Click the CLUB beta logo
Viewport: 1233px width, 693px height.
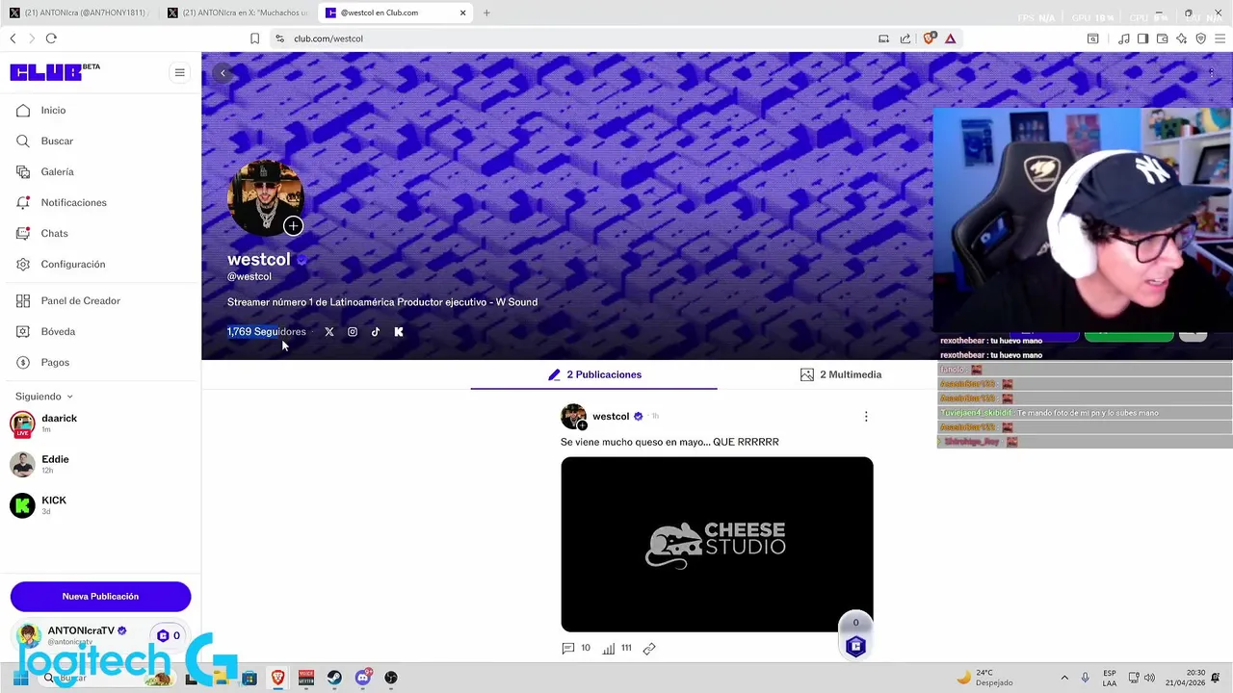55,72
